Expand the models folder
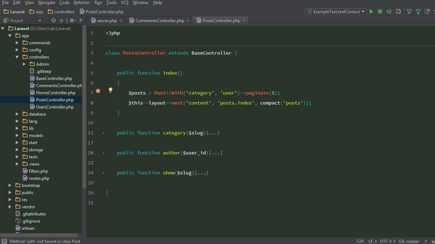 click(17, 135)
